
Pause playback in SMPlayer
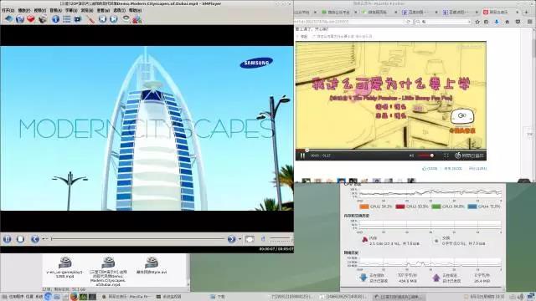8,239
